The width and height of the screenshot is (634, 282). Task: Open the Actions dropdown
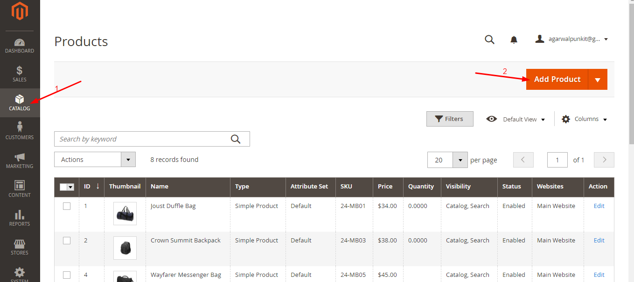click(x=95, y=160)
